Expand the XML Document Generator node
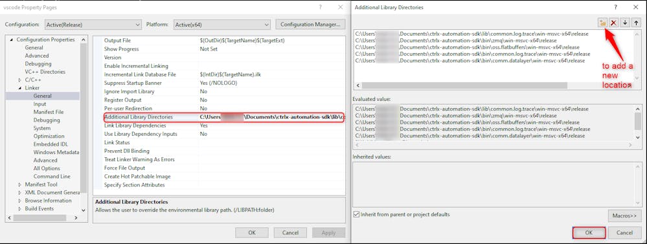 (20, 192)
